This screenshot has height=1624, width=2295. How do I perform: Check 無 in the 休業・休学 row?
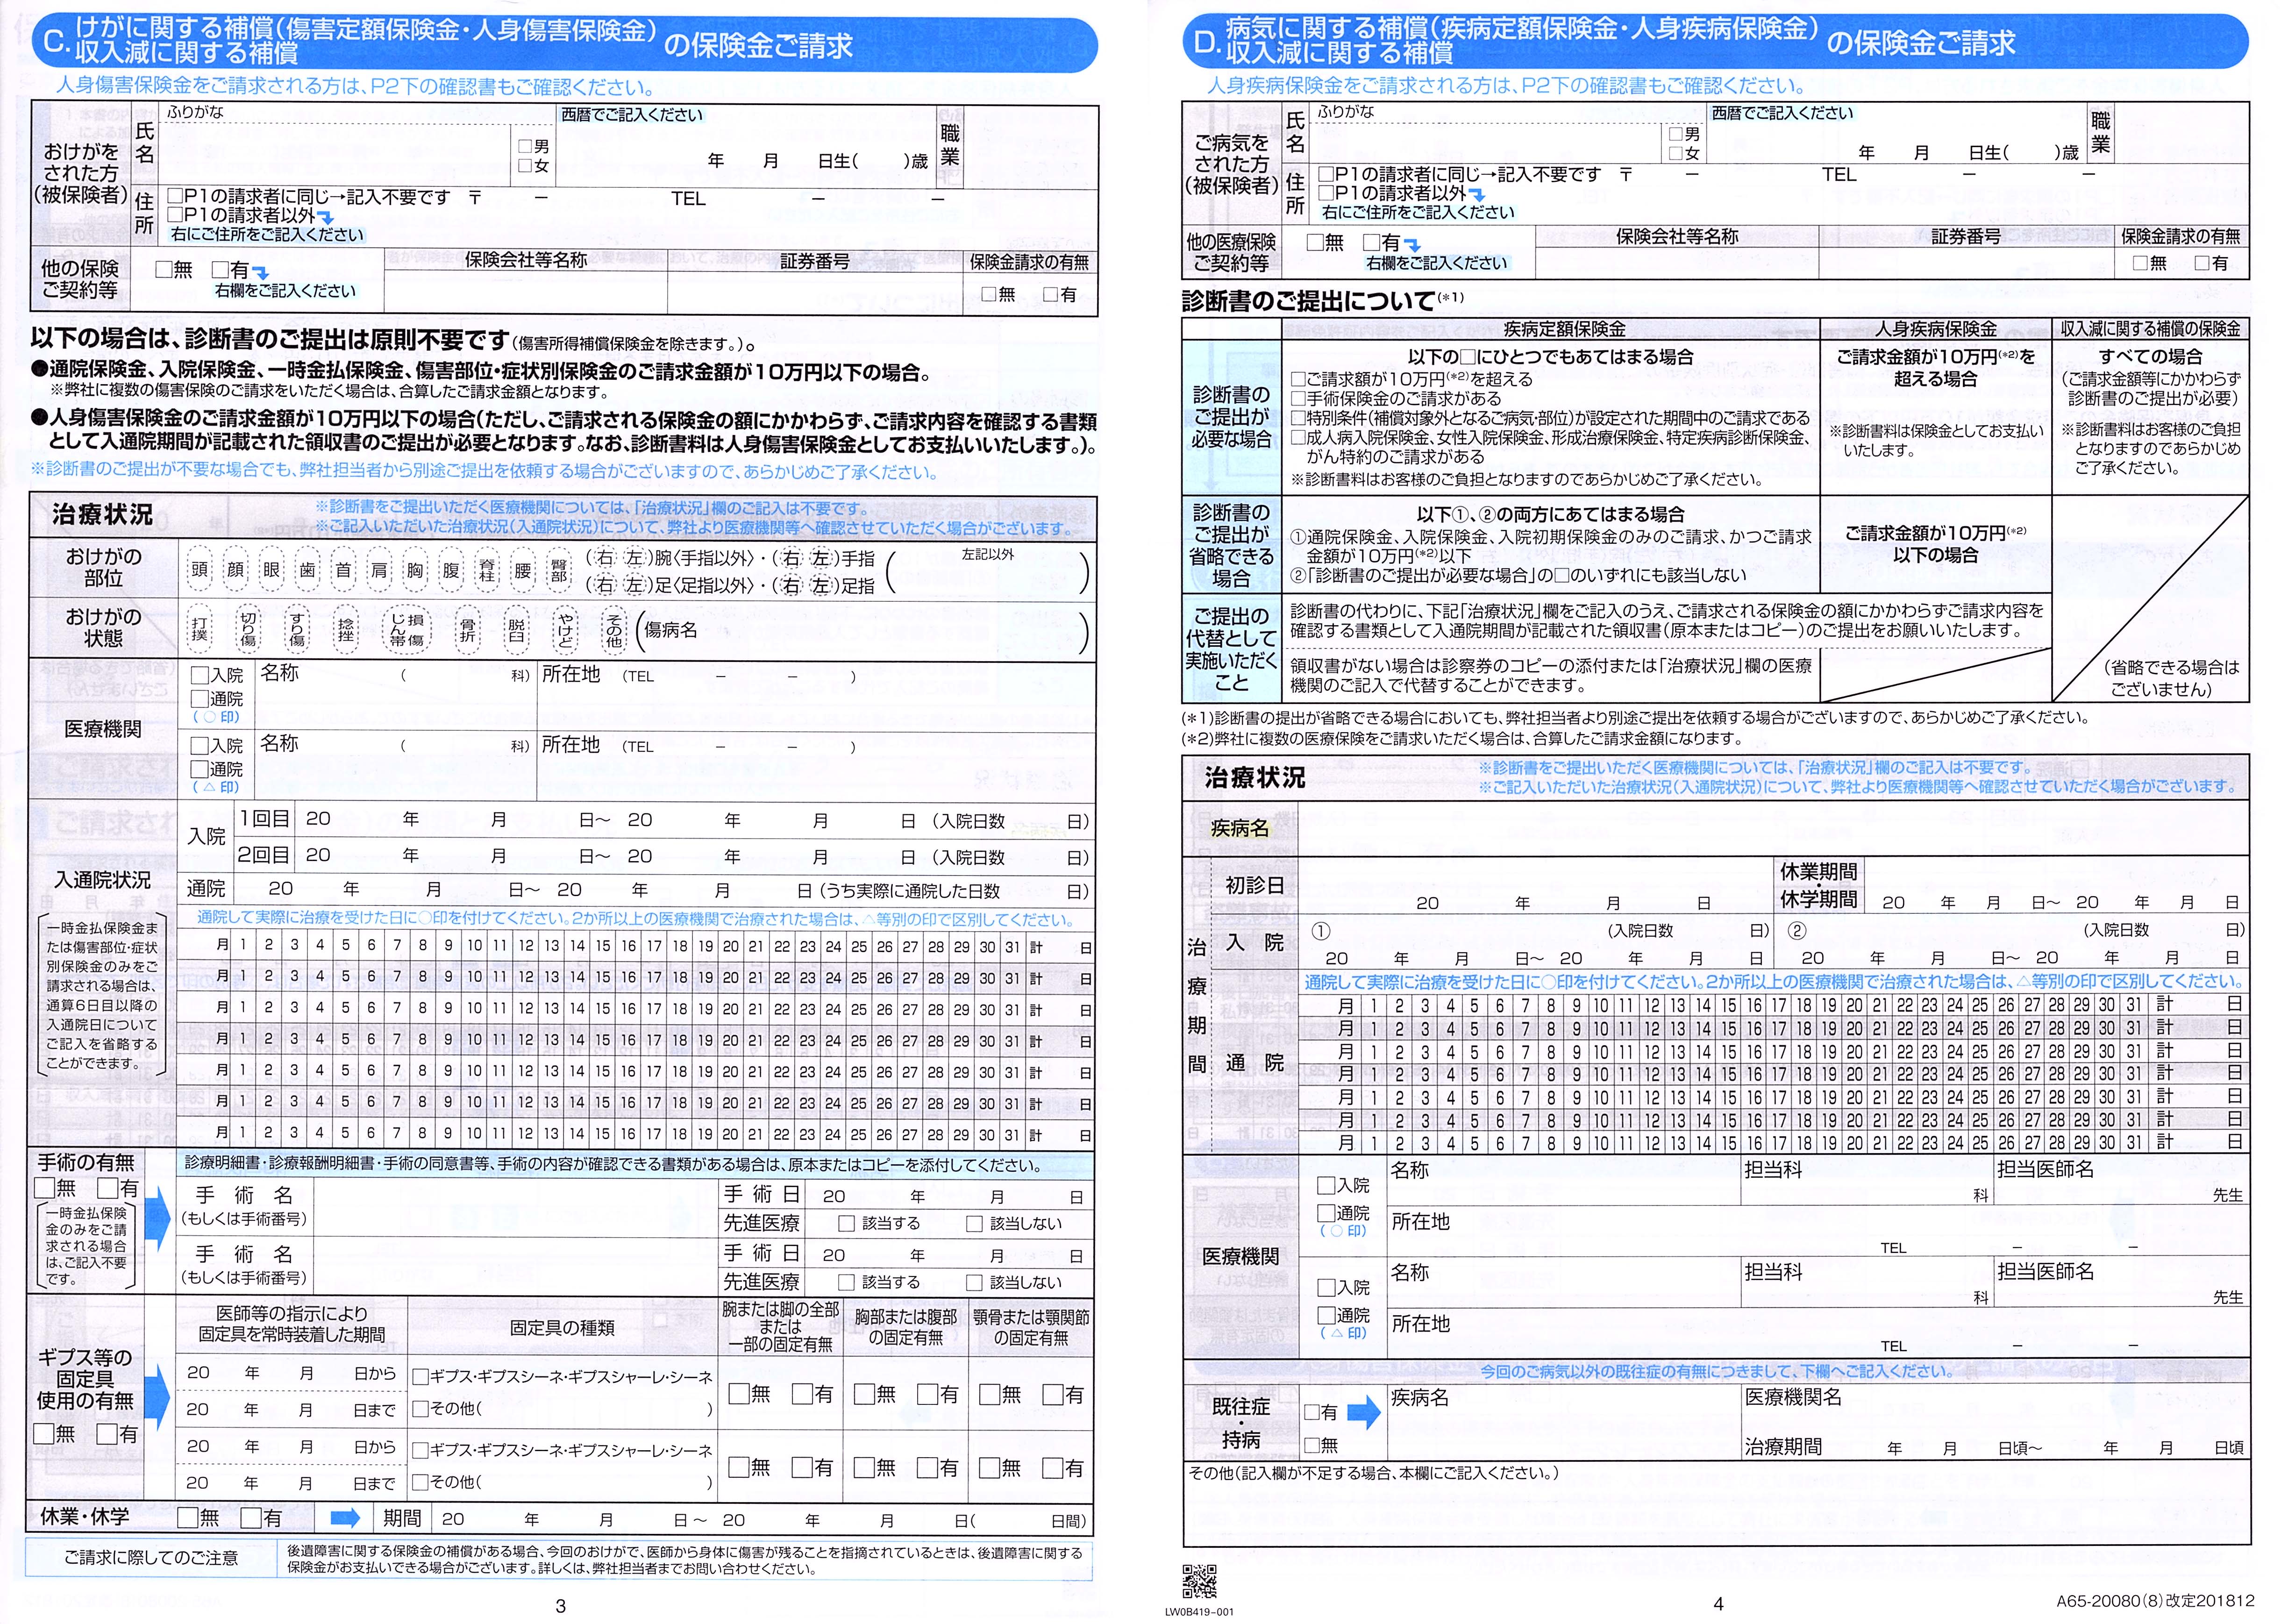(187, 1518)
